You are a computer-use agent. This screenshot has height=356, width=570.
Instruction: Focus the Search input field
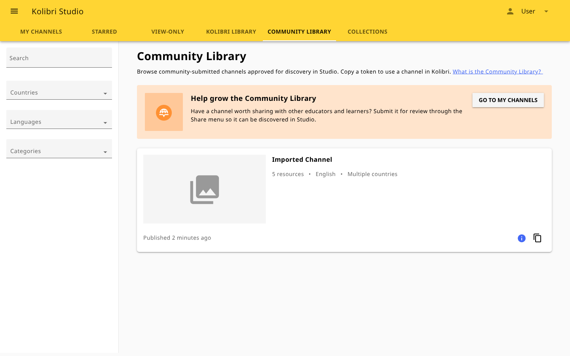pos(59,58)
